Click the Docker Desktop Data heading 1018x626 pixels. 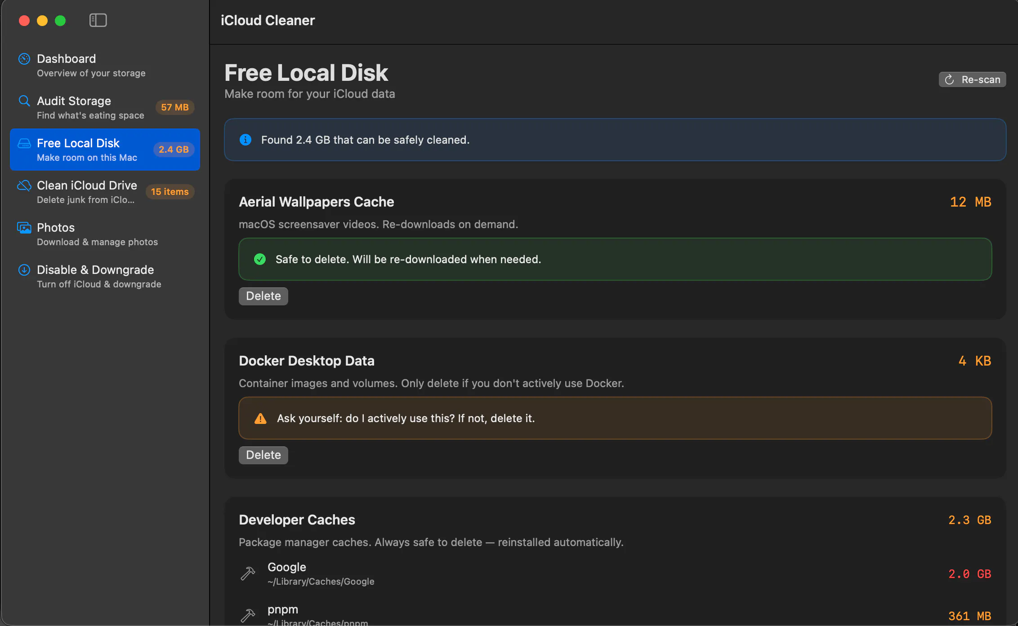click(x=307, y=361)
